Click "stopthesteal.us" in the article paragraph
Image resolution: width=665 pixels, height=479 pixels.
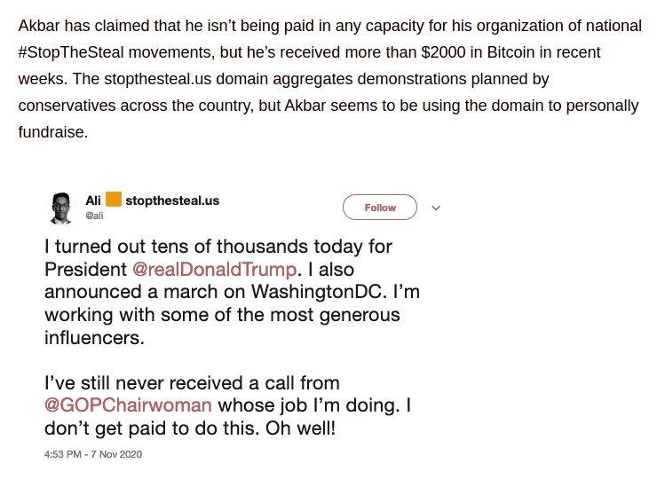(x=157, y=79)
